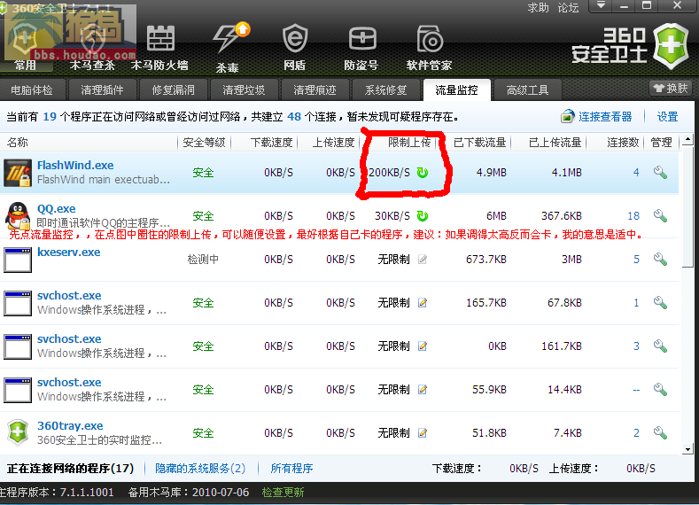The height and width of the screenshot is (505, 699).
Task: Open the 连接查看器 link
Action: (605, 117)
